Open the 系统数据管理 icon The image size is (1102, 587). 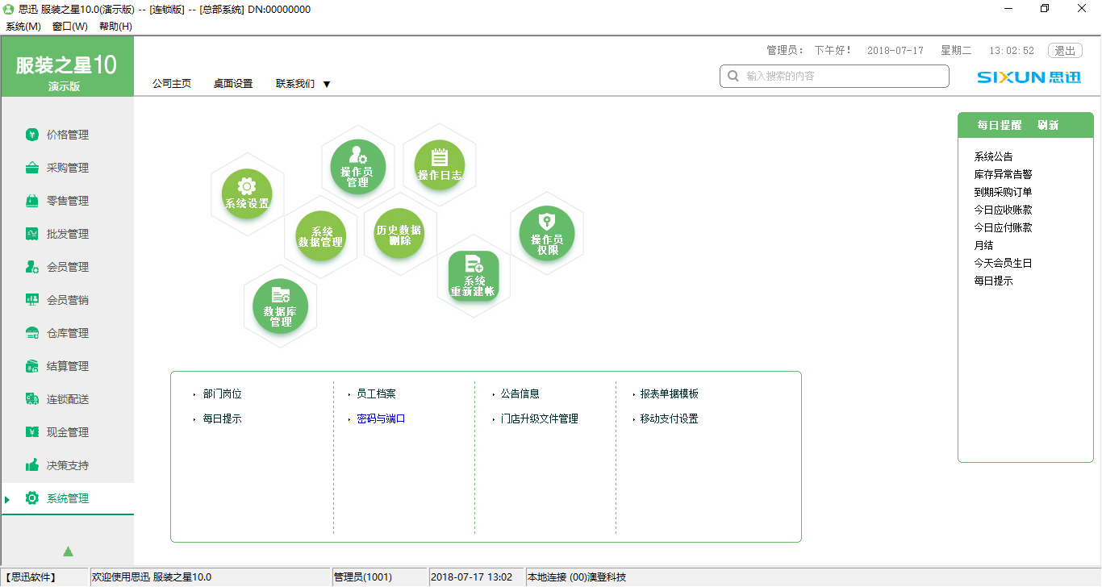[320, 236]
